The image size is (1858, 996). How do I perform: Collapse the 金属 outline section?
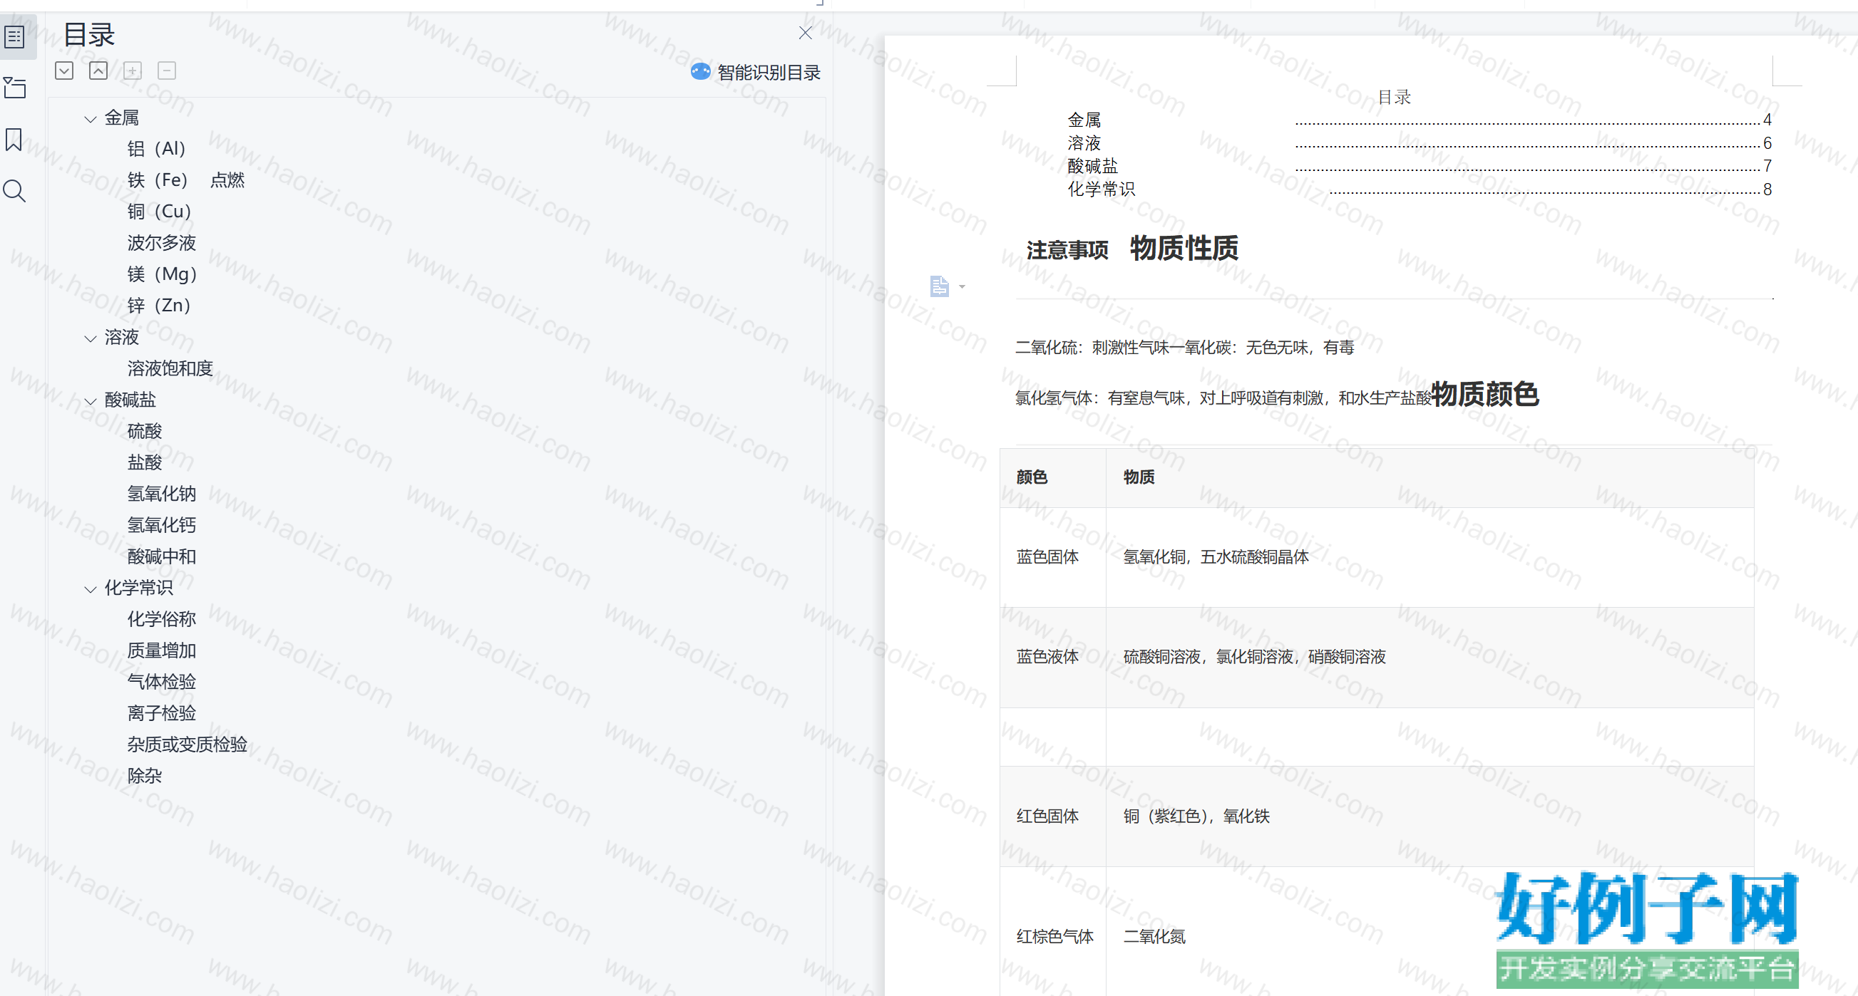click(x=90, y=119)
